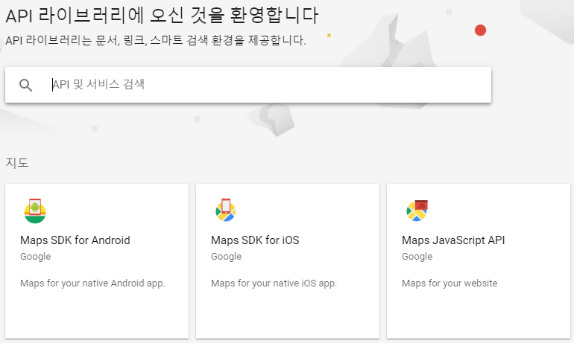Select Maps SDK for Android title
Screen dimensions: 574x343
click(x=75, y=240)
